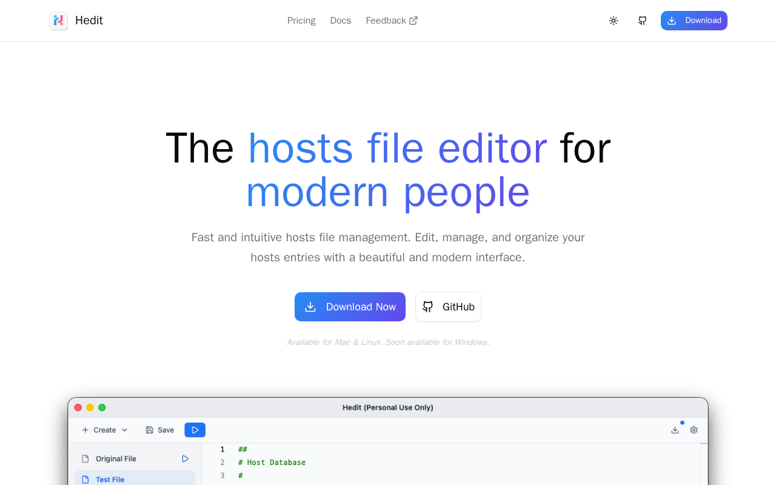The width and height of the screenshot is (776, 485).
Task: Click the Download button in the header
Action: 694,21
